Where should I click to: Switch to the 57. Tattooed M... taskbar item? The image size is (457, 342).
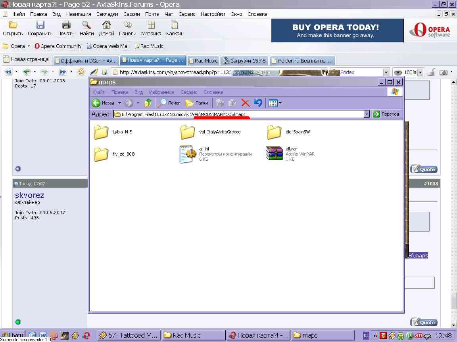[129, 335]
